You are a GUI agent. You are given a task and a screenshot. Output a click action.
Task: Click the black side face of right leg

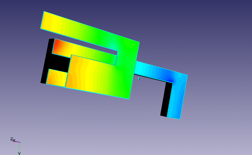[x=164, y=99]
